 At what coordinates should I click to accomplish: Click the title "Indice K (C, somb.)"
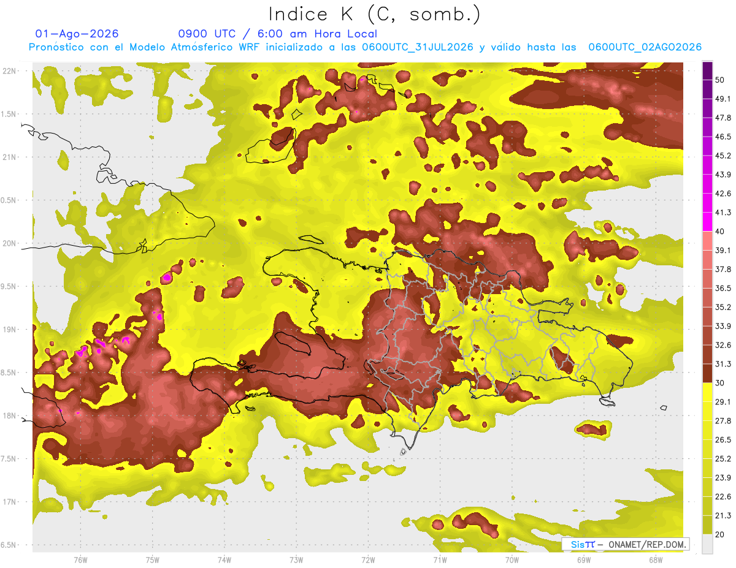tap(374, 14)
